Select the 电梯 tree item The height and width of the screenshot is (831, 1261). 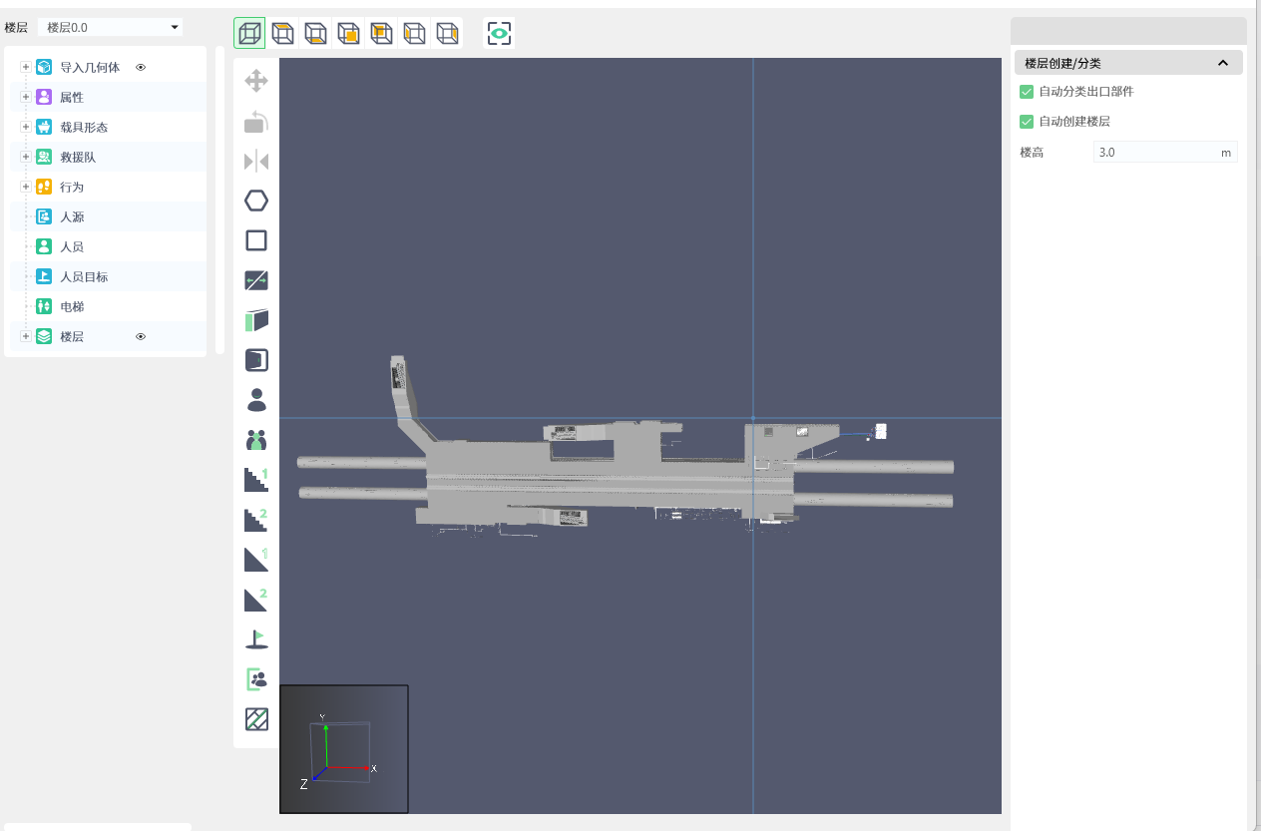(72, 306)
